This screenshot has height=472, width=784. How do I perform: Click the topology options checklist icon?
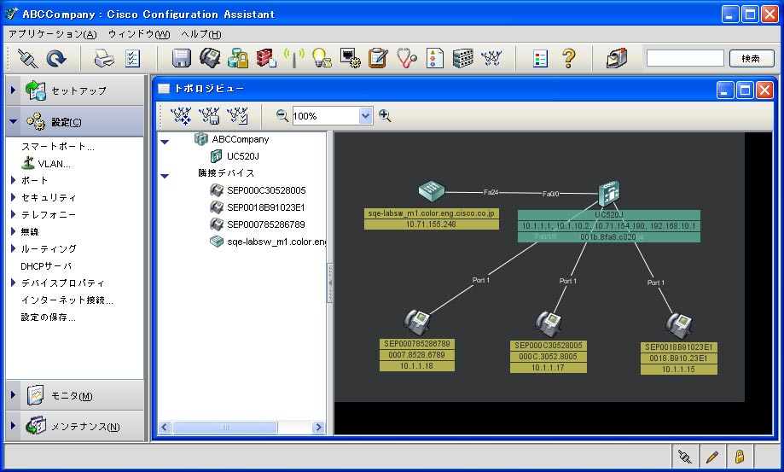237,116
